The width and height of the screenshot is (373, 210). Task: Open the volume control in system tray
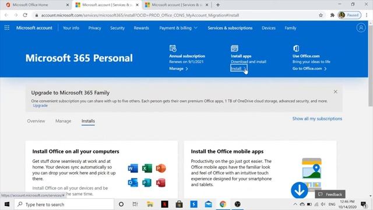pyautogui.click(x=323, y=204)
